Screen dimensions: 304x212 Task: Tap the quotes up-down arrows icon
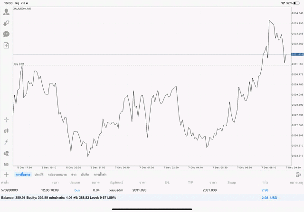pyautogui.click(x=7, y=23)
